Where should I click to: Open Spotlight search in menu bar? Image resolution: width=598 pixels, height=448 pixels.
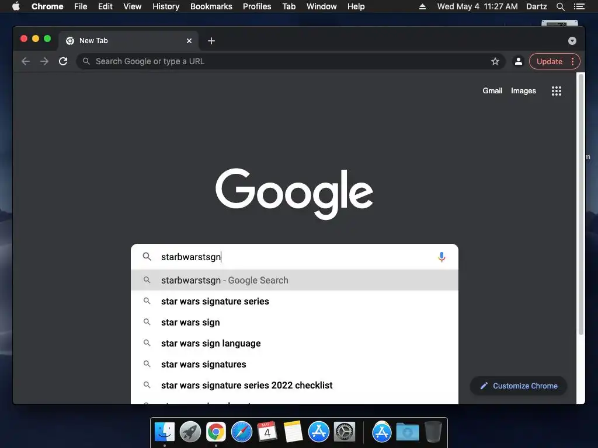[x=560, y=6]
